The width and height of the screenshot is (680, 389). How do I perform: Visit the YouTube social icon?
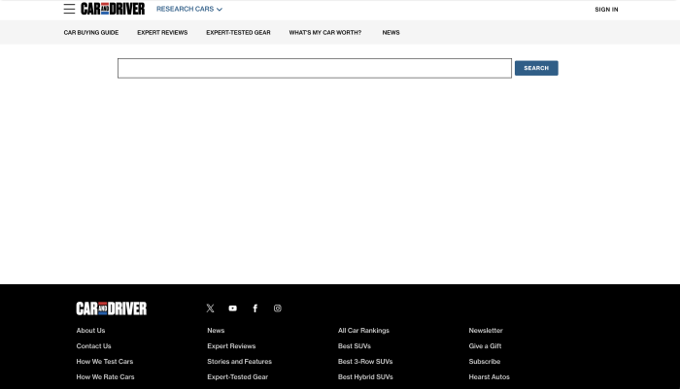[x=233, y=308]
